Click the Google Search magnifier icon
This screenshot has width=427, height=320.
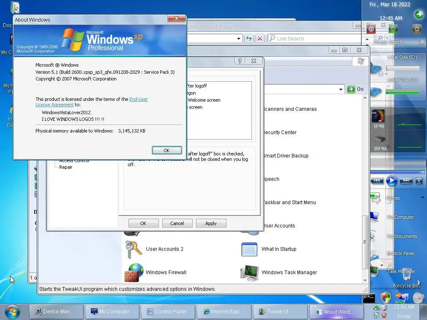click(x=422, y=42)
